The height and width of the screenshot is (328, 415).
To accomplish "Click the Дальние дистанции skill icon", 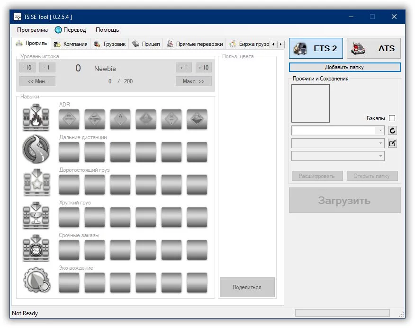I will (x=36, y=149).
